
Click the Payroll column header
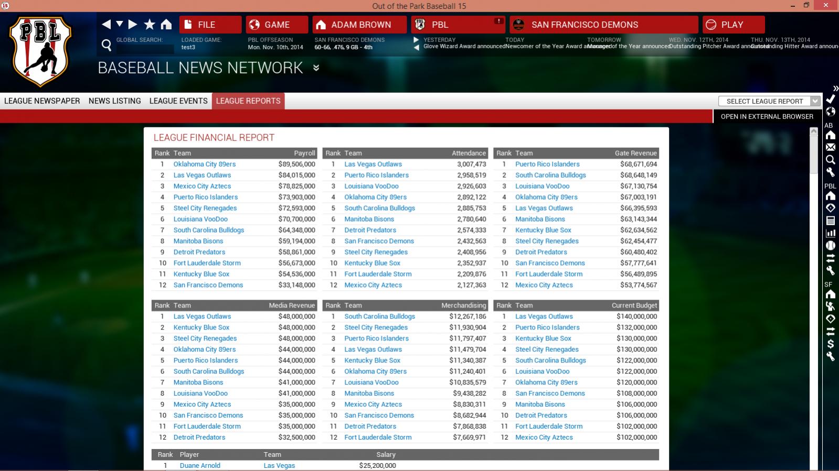click(304, 153)
